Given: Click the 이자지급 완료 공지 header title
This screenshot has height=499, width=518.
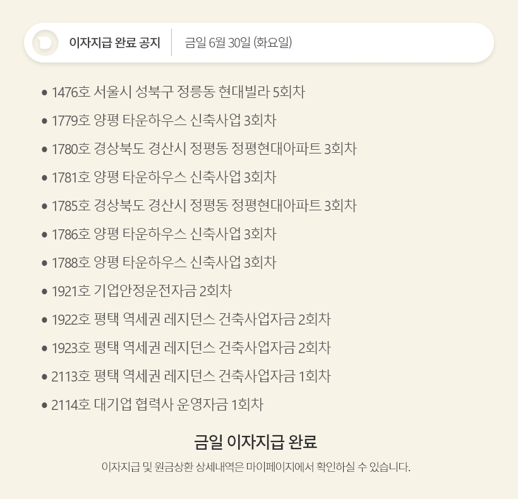Looking at the screenshot, I should pyautogui.click(x=114, y=43).
